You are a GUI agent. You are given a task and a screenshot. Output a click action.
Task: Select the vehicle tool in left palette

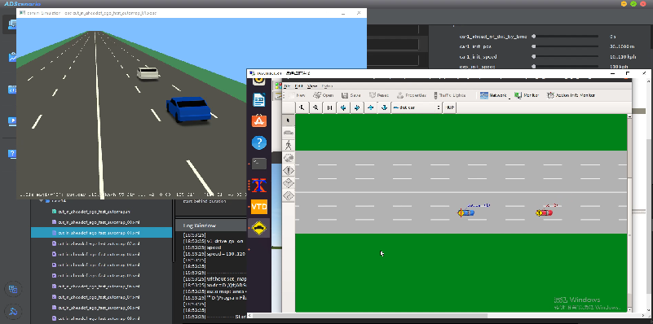click(x=289, y=133)
